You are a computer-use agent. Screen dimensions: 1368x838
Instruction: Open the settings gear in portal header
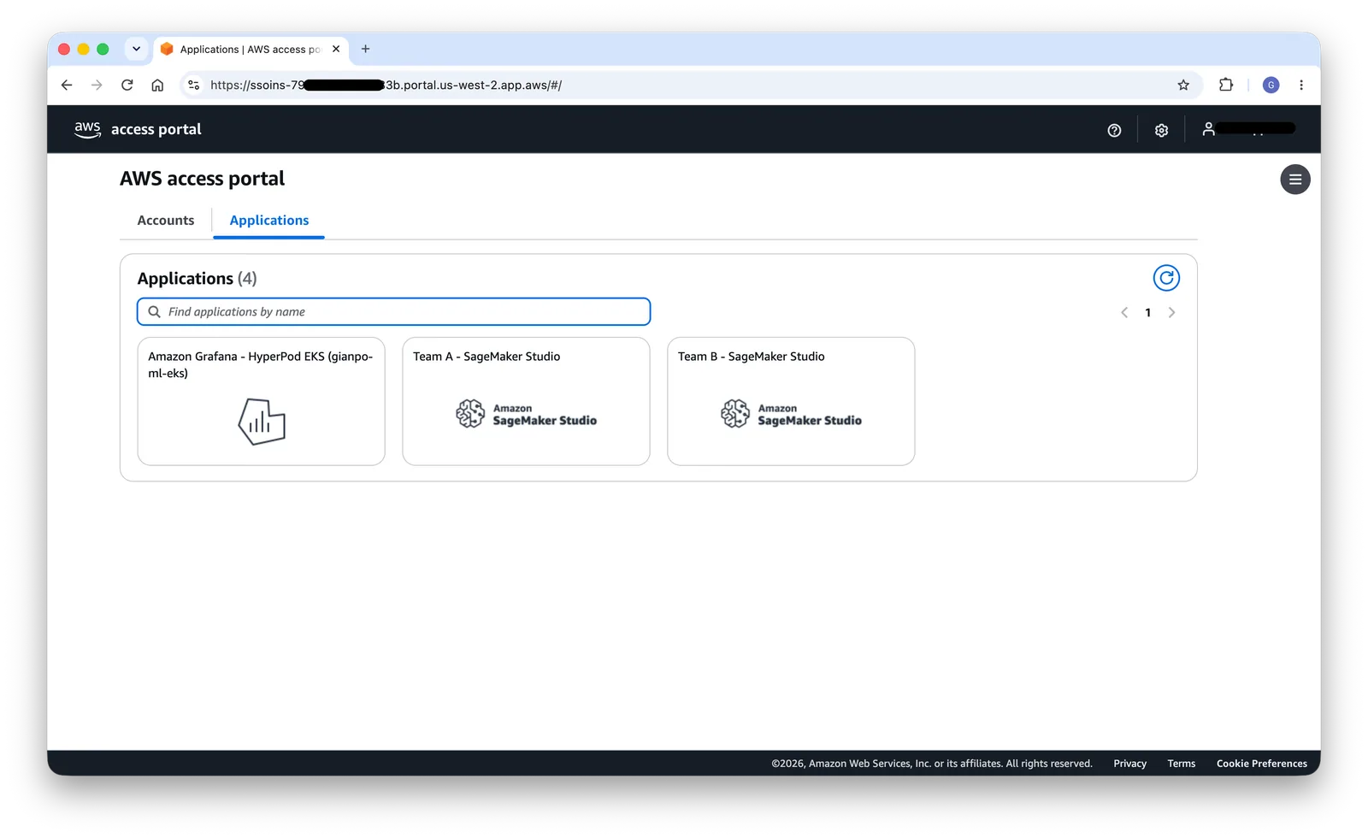(x=1161, y=130)
